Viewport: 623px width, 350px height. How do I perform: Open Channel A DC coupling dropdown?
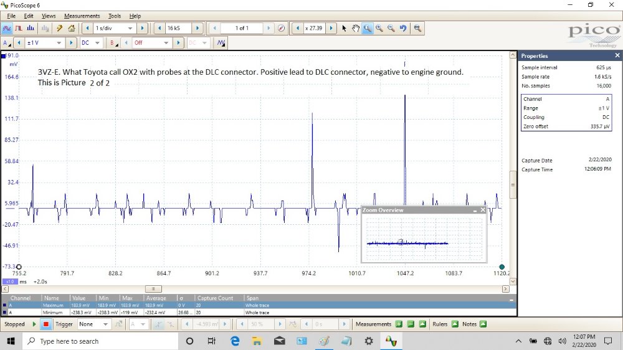(x=97, y=43)
